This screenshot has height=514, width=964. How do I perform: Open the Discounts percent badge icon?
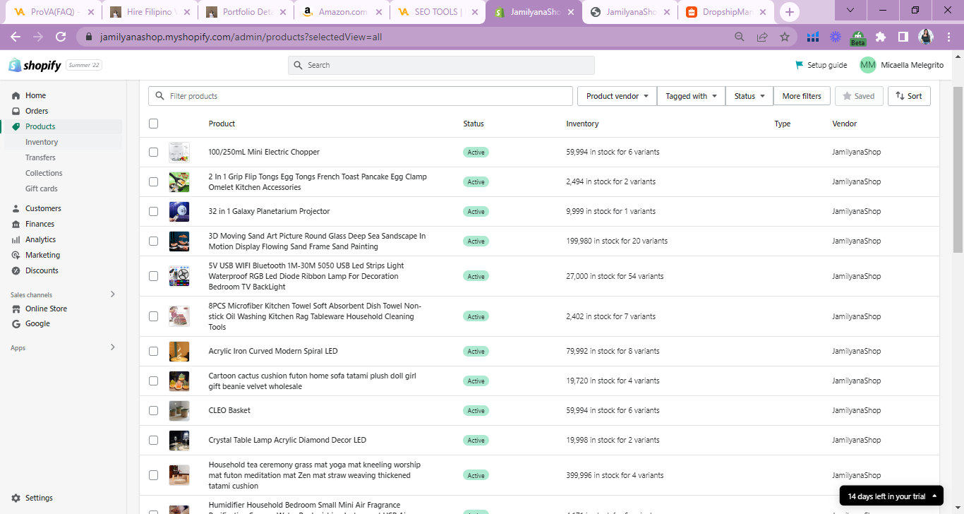coord(16,270)
